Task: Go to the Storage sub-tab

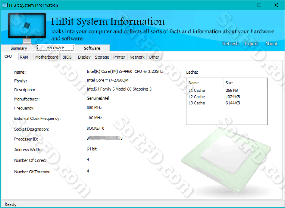Action: tap(102, 57)
